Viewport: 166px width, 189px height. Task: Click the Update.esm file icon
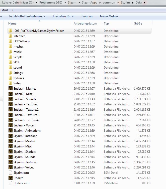tap(11, 183)
